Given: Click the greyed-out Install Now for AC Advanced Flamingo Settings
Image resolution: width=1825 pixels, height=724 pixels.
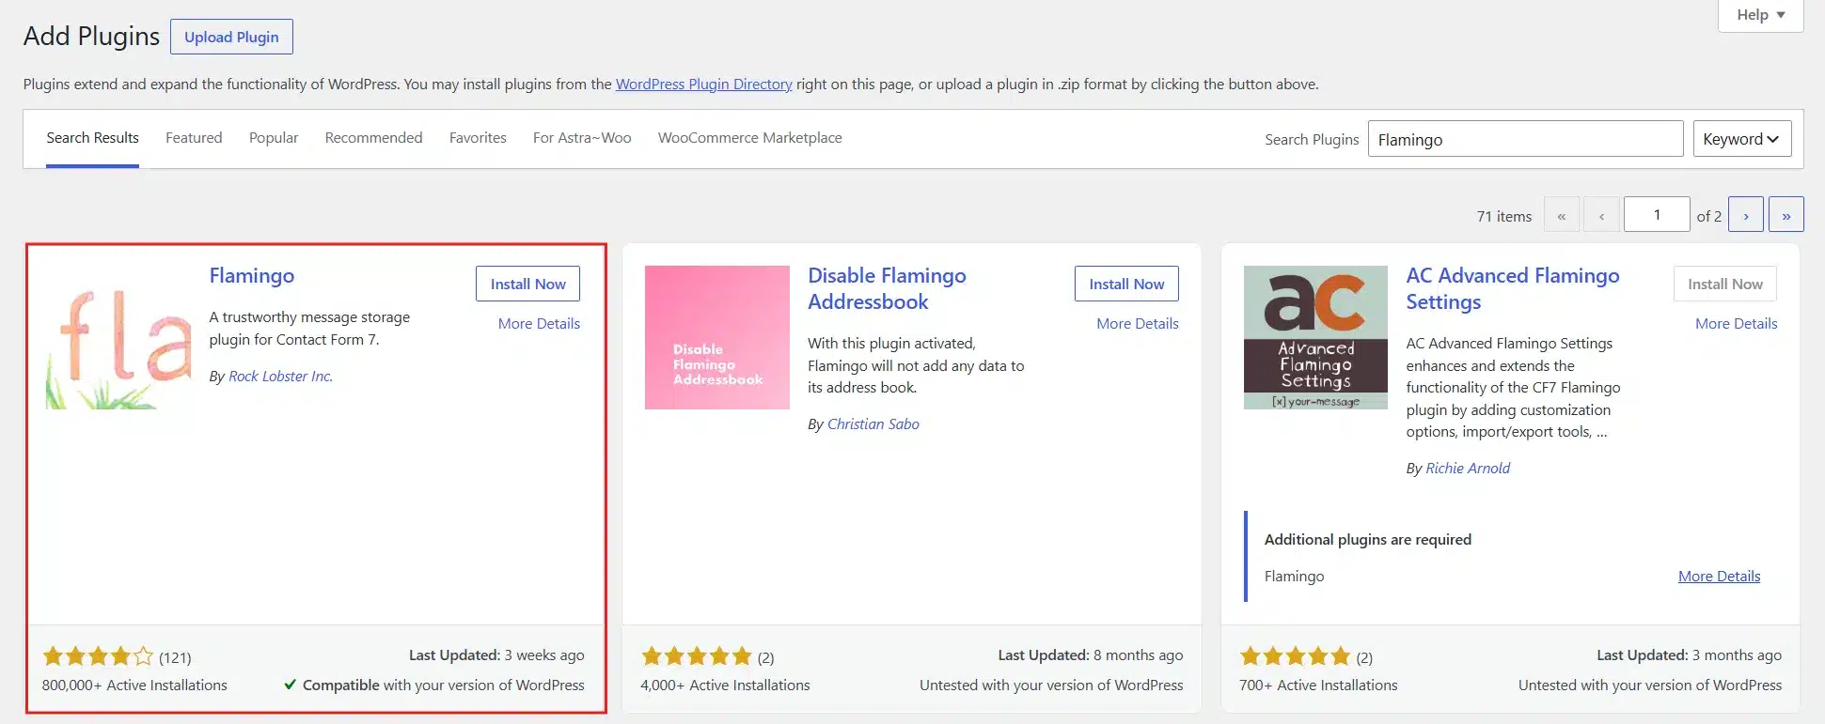Looking at the screenshot, I should click(x=1725, y=284).
